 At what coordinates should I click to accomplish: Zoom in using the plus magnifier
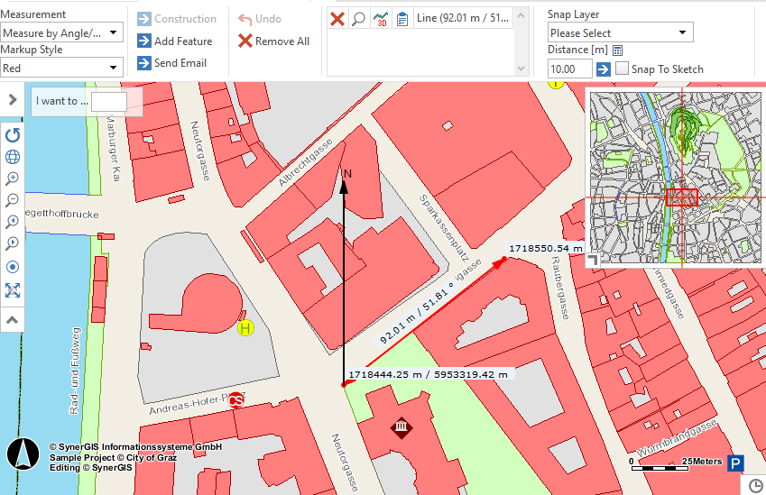[x=13, y=179]
